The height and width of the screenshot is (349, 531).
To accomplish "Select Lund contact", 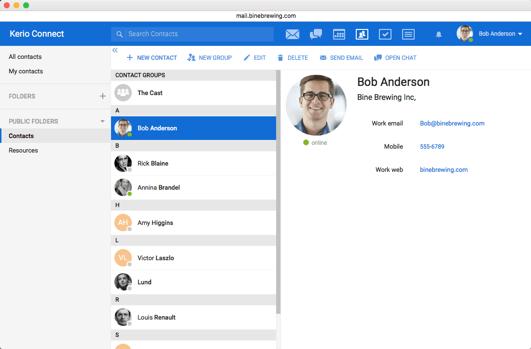I will click(194, 282).
